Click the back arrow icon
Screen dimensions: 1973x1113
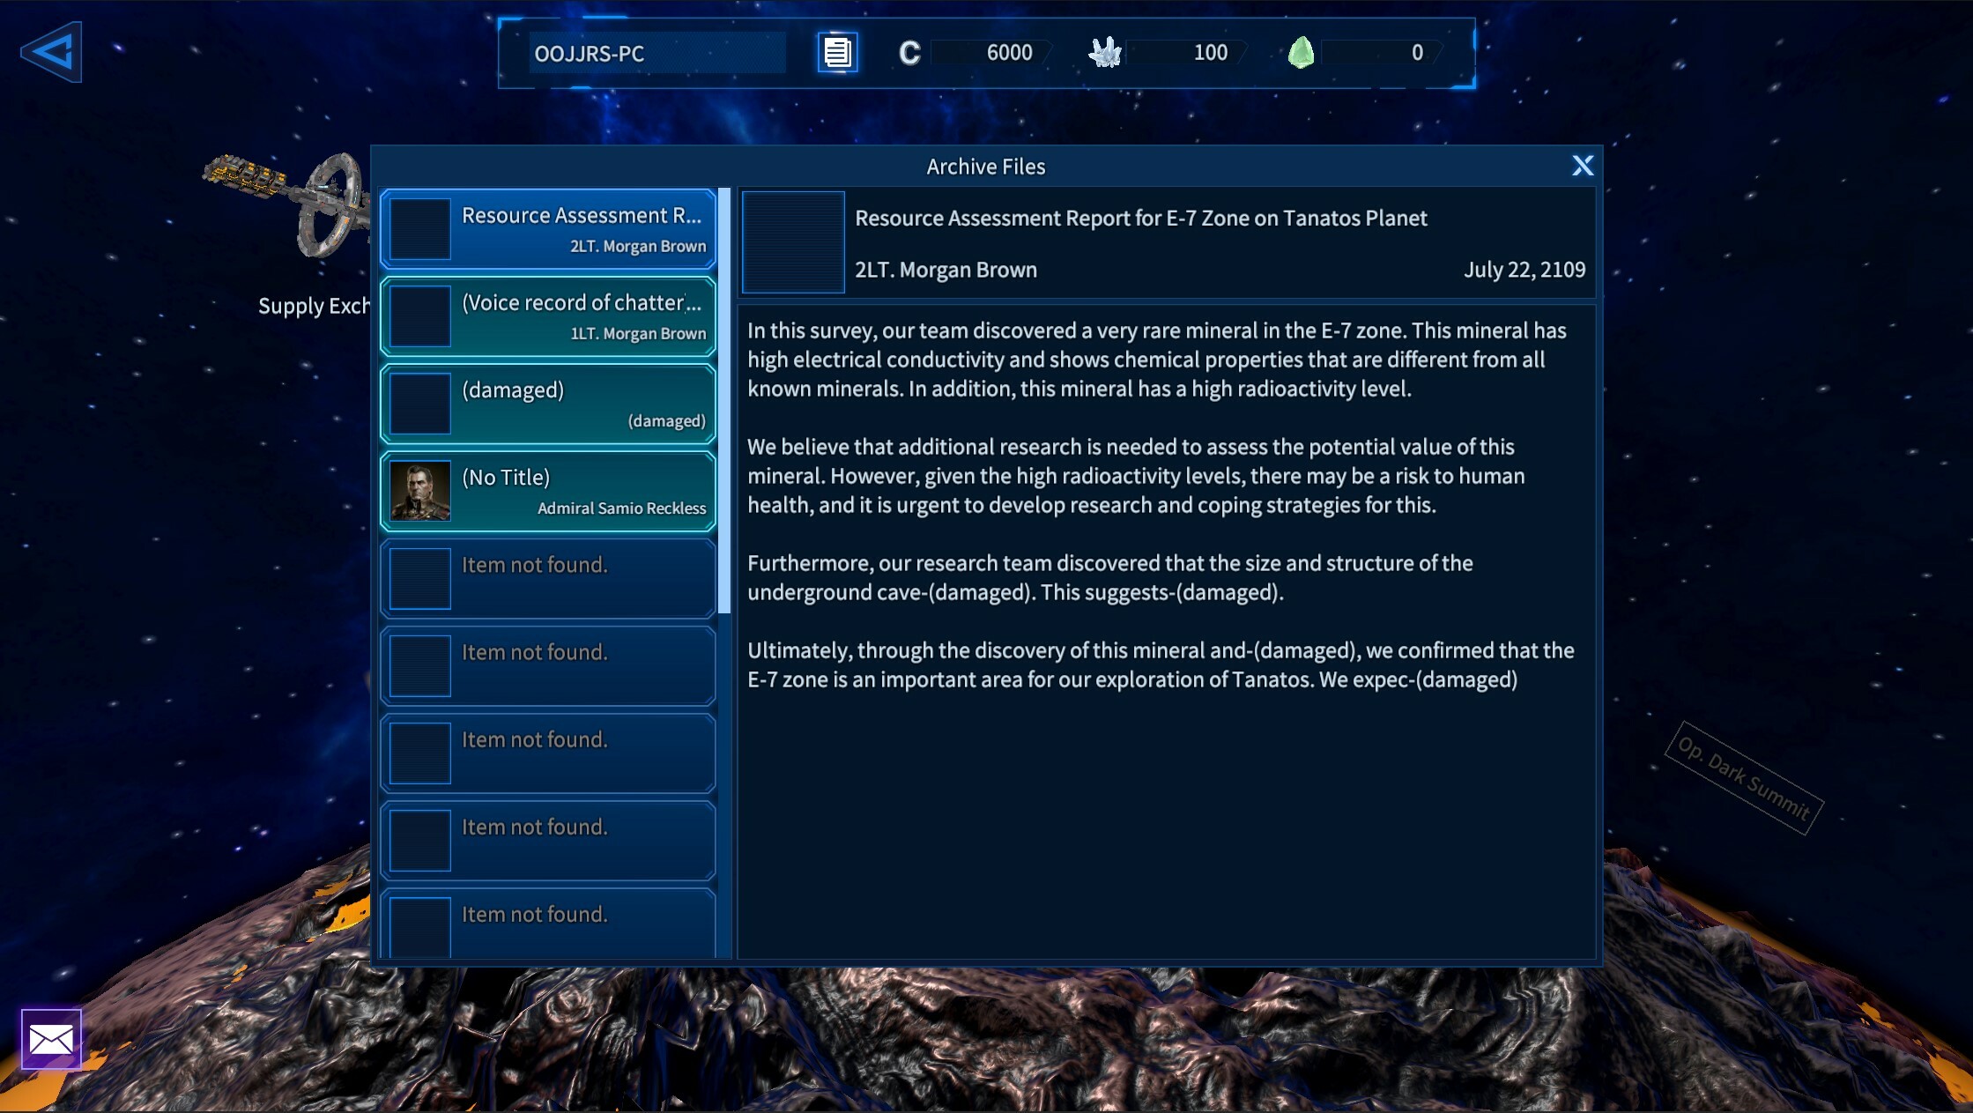pyautogui.click(x=51, y=52)
